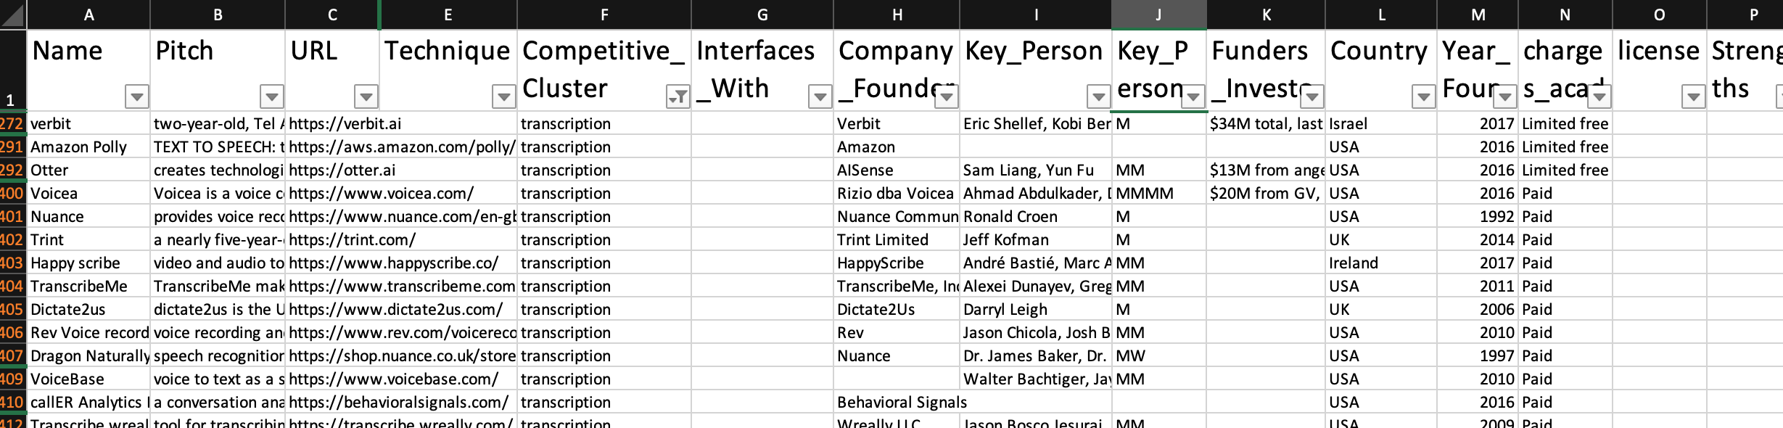Click the filter icon on the Name column
Image resolution: width=1783 pixels, height=428 pixels.
click(x=138, y=95)
